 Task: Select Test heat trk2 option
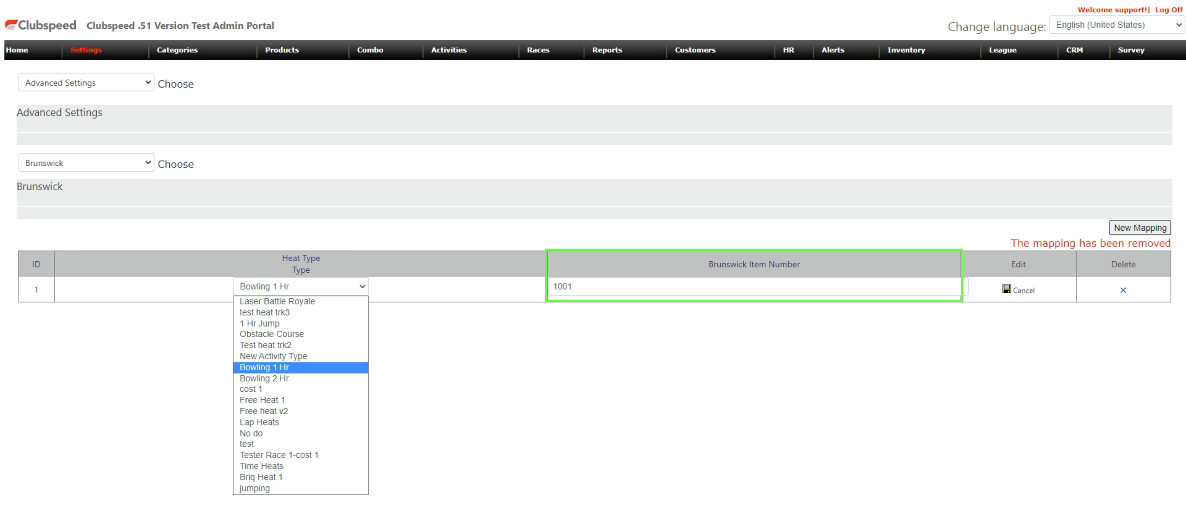(301, 345)
